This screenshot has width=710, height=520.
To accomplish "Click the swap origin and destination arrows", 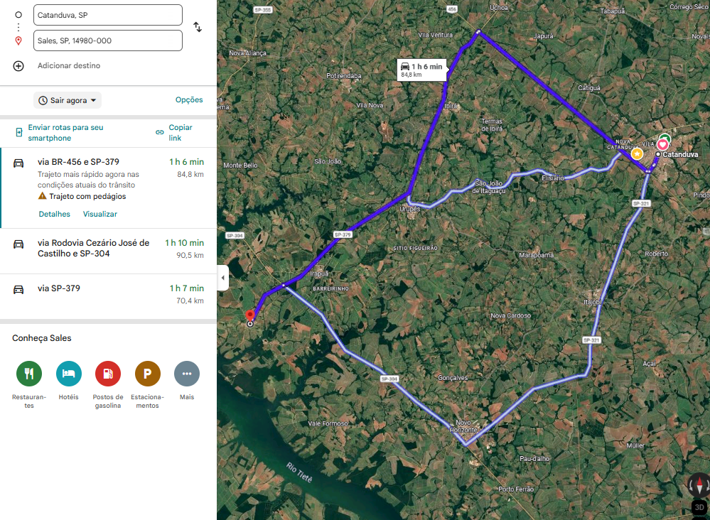I will 198,27.
